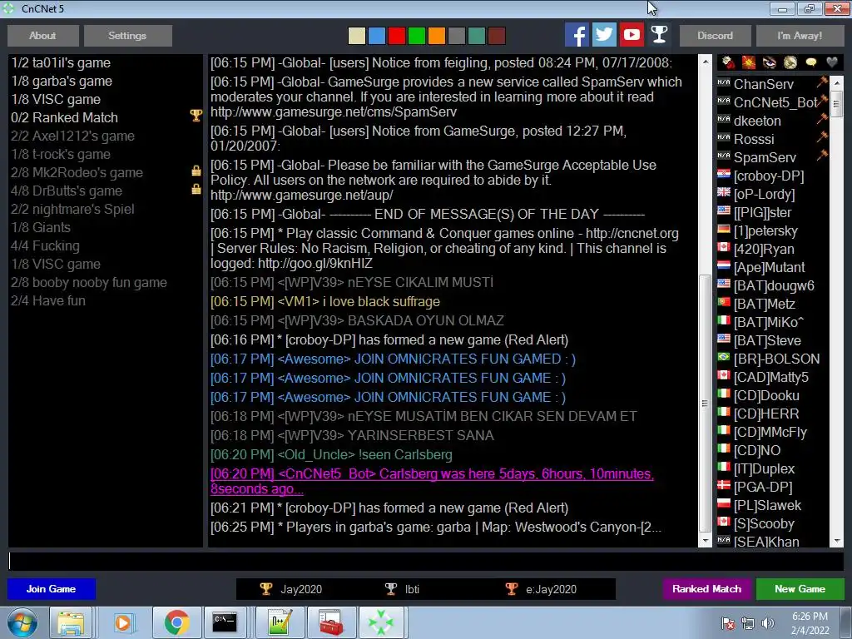Pick the red chat color swatch
Viewport: 852px width, 639px height.
click(x=397, y=36)
